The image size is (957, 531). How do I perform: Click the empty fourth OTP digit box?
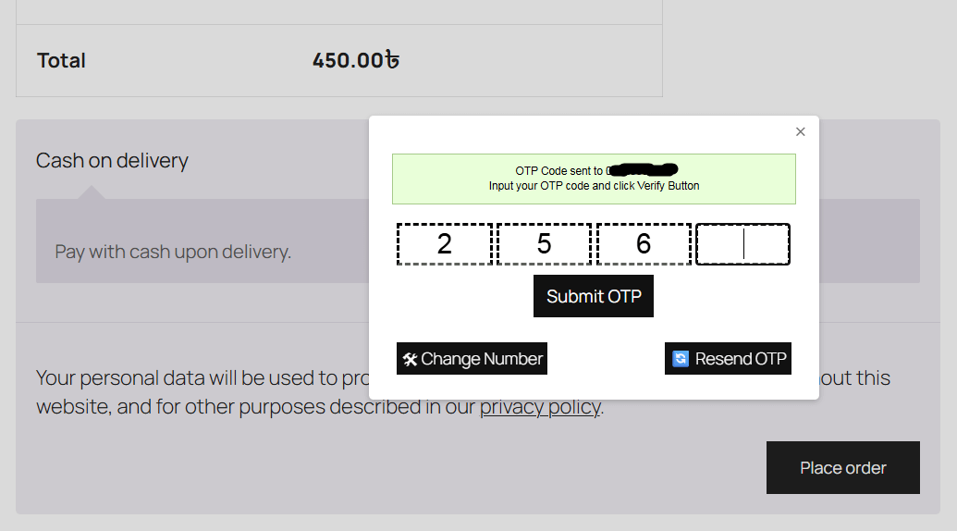[x=742, y=244]
